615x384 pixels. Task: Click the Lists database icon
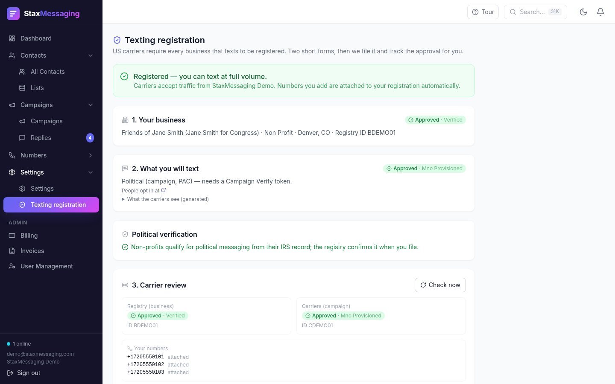(x=22, y=88)
